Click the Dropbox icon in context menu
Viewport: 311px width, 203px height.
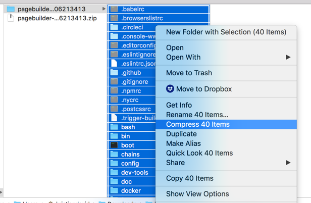170,89
